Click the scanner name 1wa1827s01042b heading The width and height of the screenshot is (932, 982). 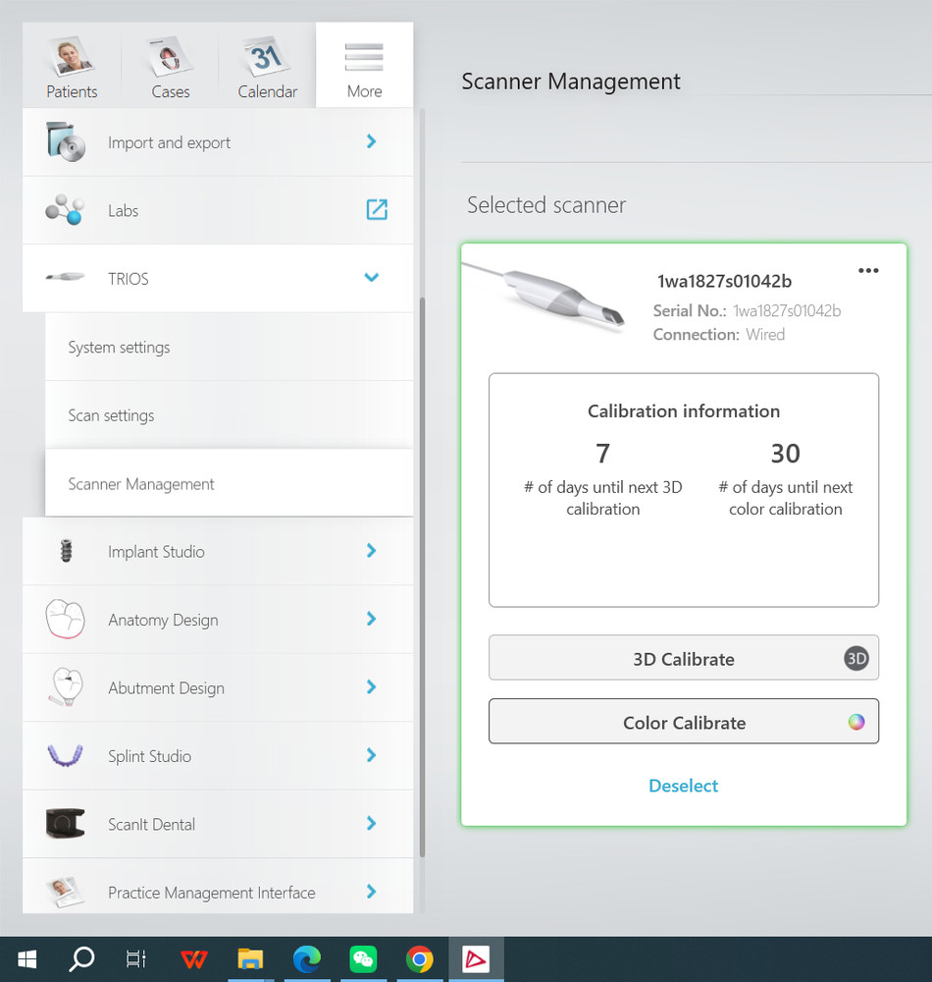click(x=724, y=281)
